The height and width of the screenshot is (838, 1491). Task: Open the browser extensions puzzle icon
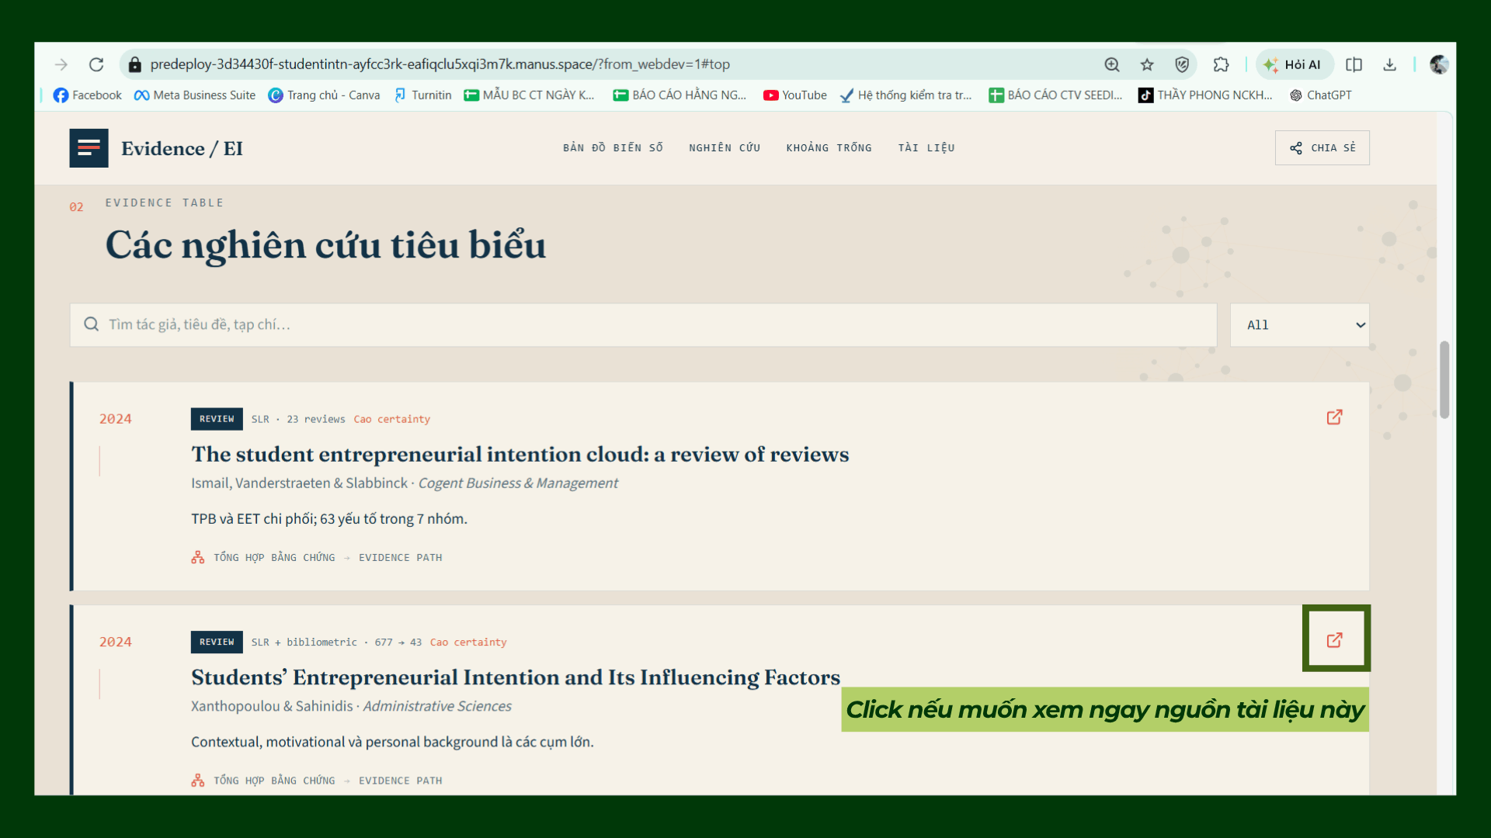click(x=1221, y=64)
